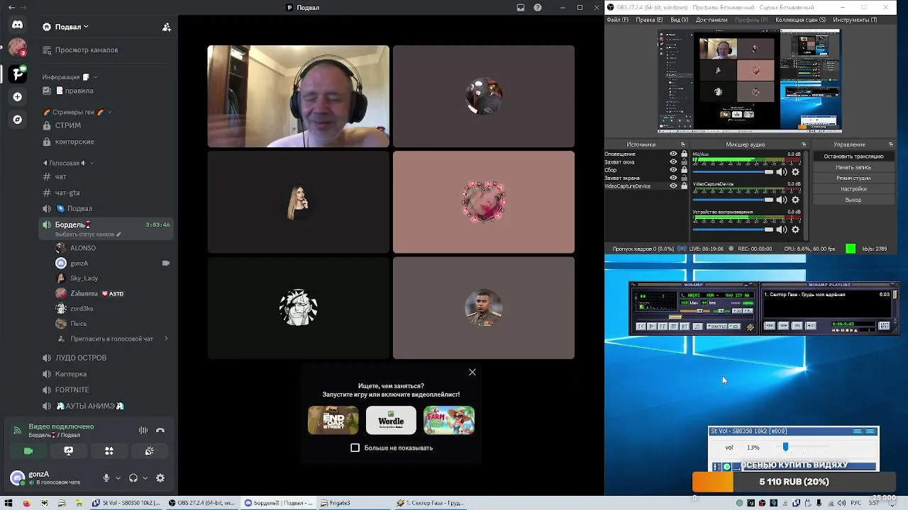Share your screen button in voice panel
Image resolution: width=908 pixels, height=510 pixels.
click(x=69, y=450)
